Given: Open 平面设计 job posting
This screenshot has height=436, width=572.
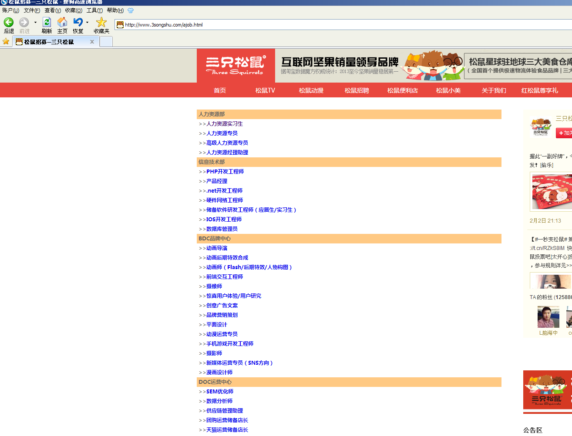Looking at the screenshot, I should [x=217, y=325].
